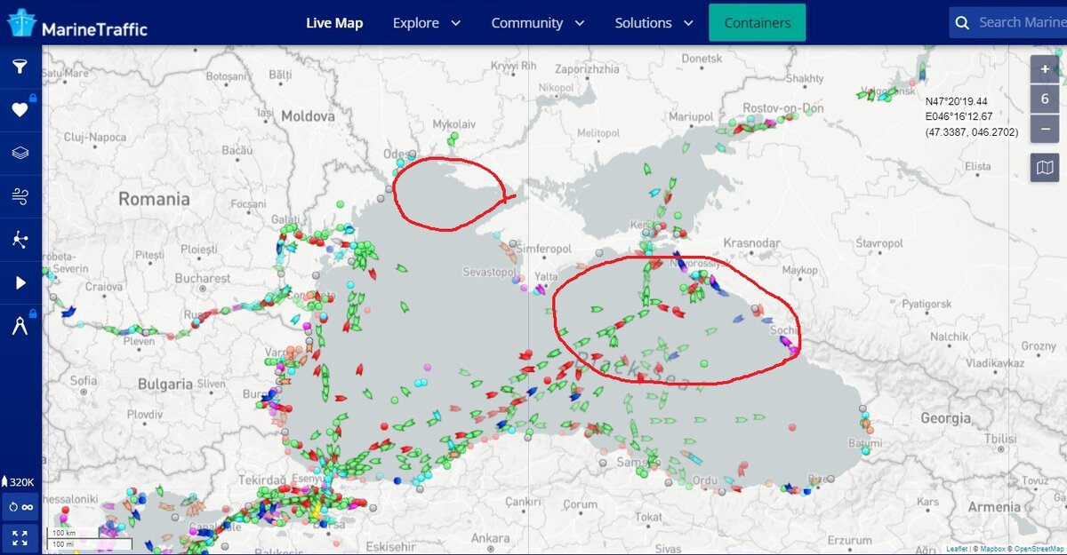Expand the Community menu
Image resolution: width=1067 pixels, height=555 pixels.
(538, 23)
